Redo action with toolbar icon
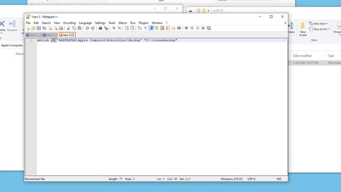Image resolution: width=341 pixels, height=192 pixels. pos(93,28)
